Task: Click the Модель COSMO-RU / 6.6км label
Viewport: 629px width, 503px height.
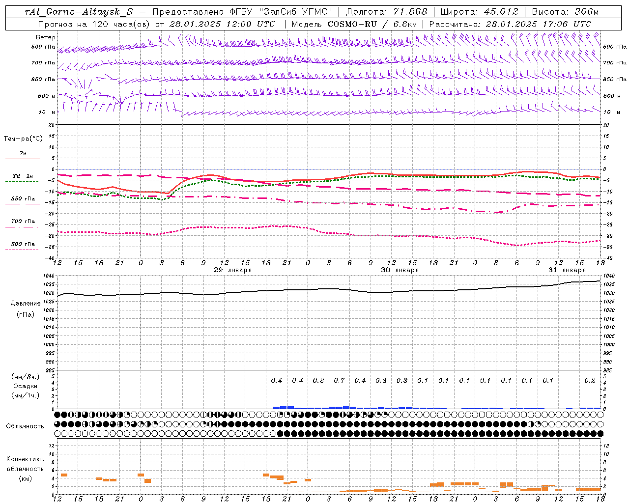Action: pyautogui.click(x=354, y=24)
